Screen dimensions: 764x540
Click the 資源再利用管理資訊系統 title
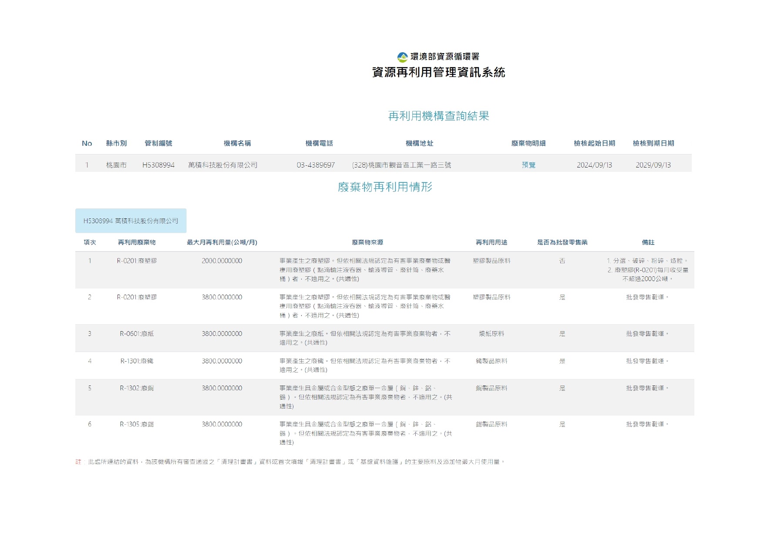coord(438,72)
